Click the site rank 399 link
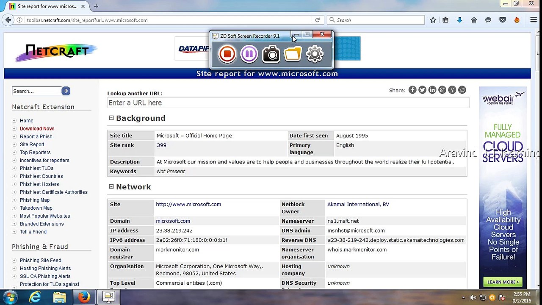The height and width of the screenshot is (305, 542). coord(161,145)
